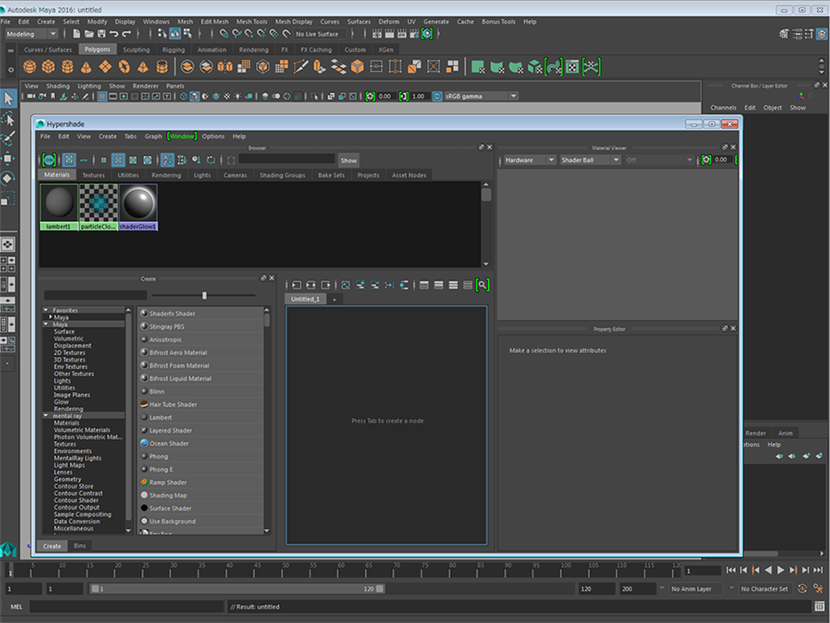Click play forward button in timeline
This screenshot has height=623, width=830.
781,570
